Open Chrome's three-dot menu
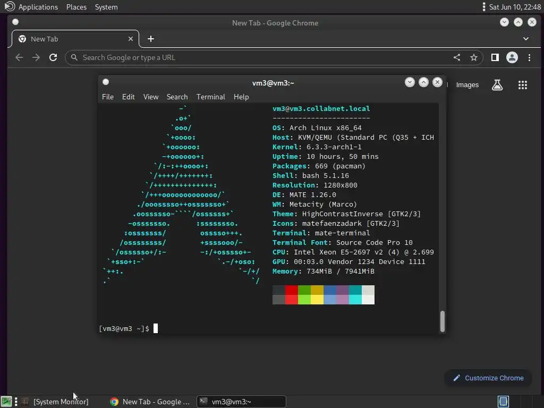Viewport: 544px width, 408px height. 530,57
